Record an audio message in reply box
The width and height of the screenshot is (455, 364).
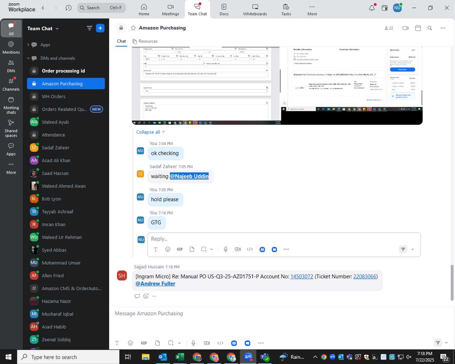click(226, 249)
